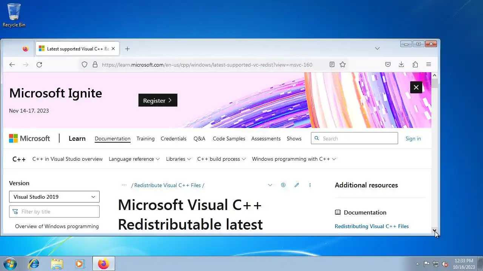Image resolution: width=483 pixels, height=271 pixels.
Task: Open Redistribute Visual C++ Files breadcrumb
Action: coord(168,185)
